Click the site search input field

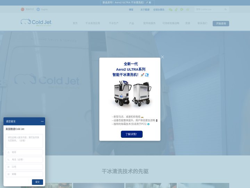pos(209,9)
